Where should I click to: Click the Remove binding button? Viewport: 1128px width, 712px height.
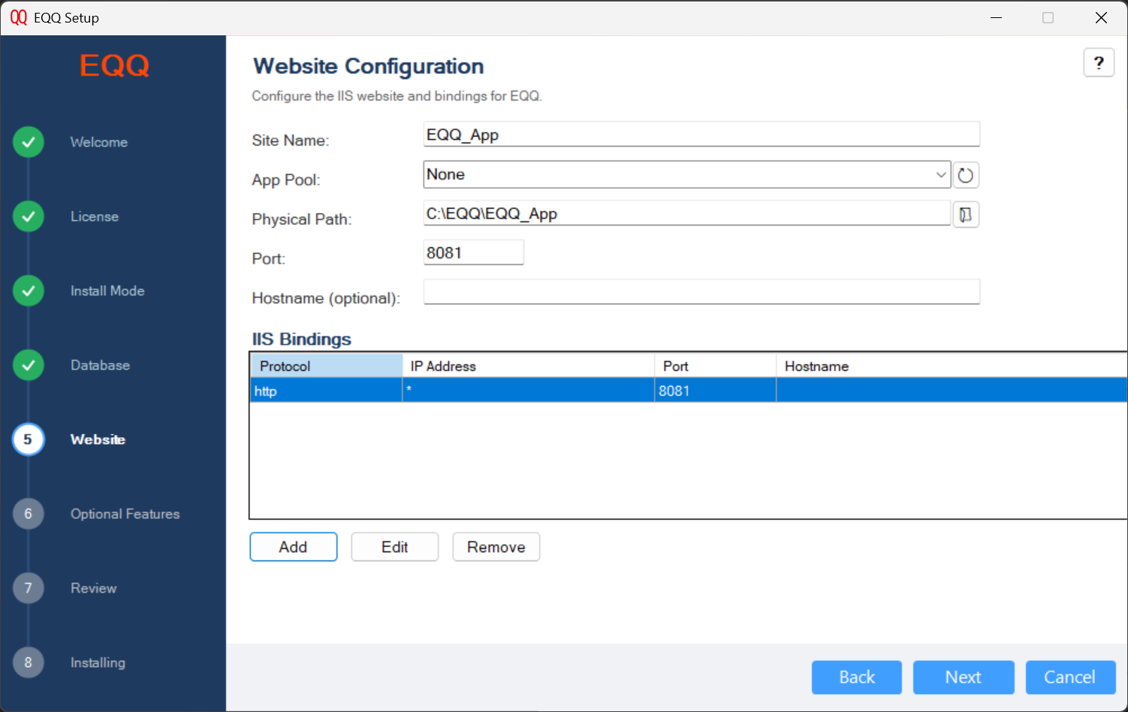[496, 547]
